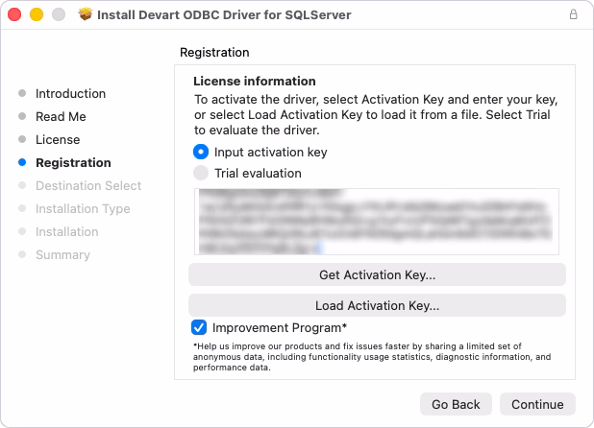
Task: Select the License step in the sidebar
Action: (x=58, y=139)
